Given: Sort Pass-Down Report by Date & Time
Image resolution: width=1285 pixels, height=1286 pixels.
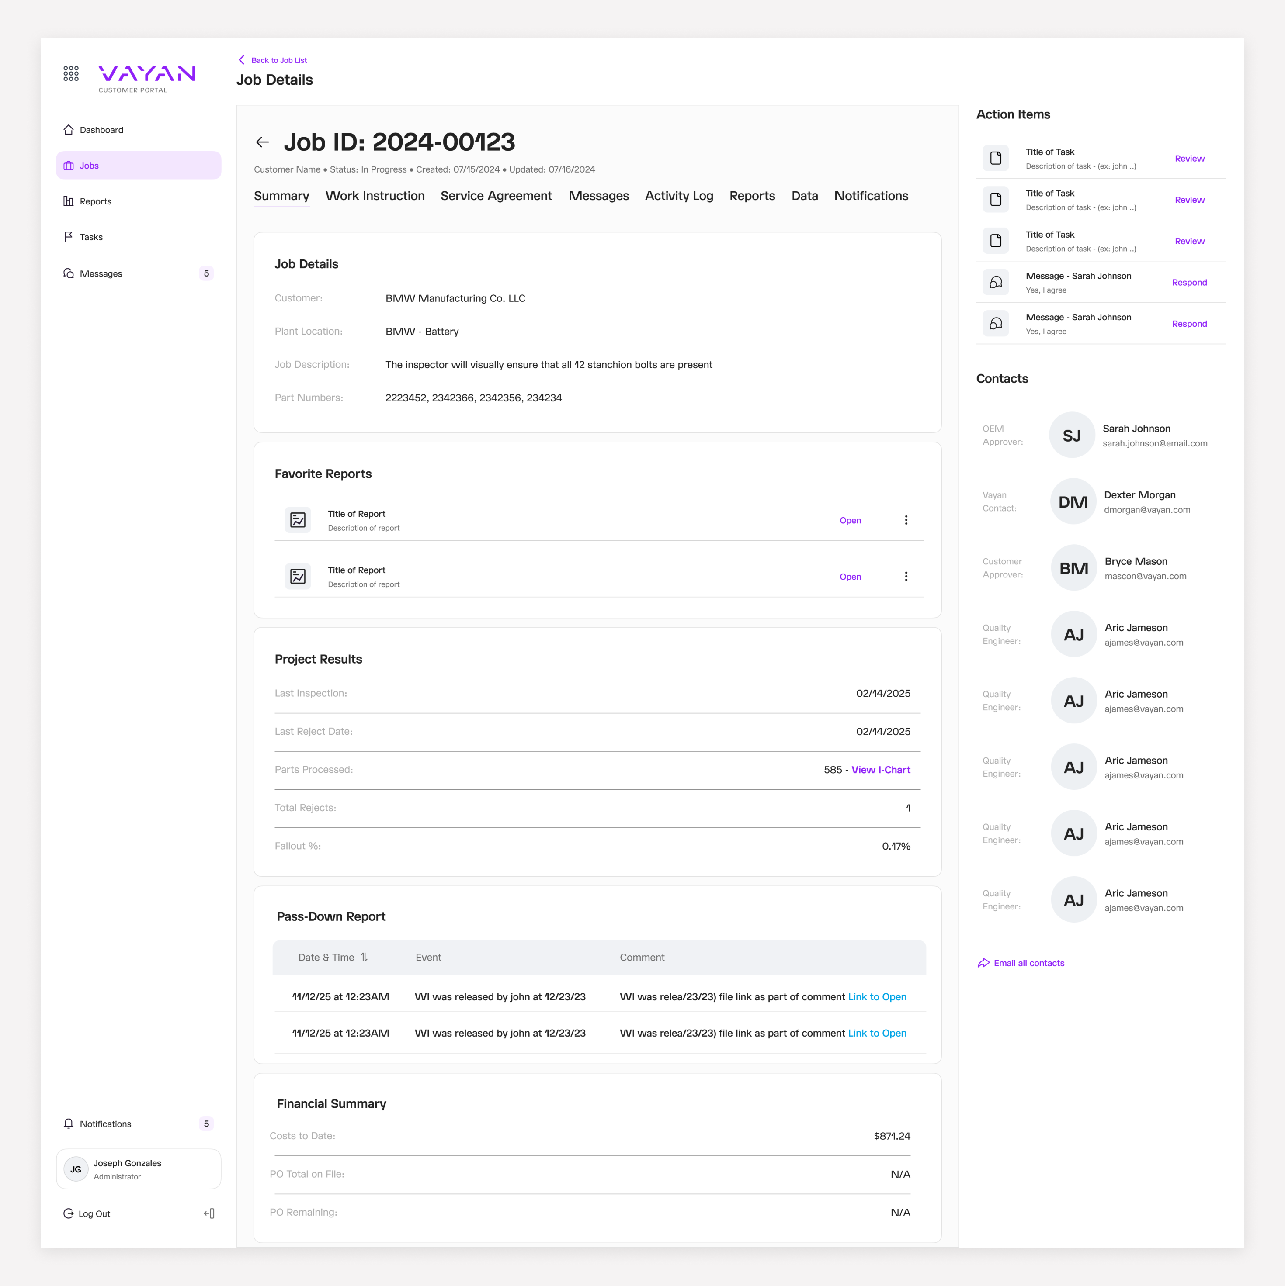Looking at the screenshot, I should (364, 957).
